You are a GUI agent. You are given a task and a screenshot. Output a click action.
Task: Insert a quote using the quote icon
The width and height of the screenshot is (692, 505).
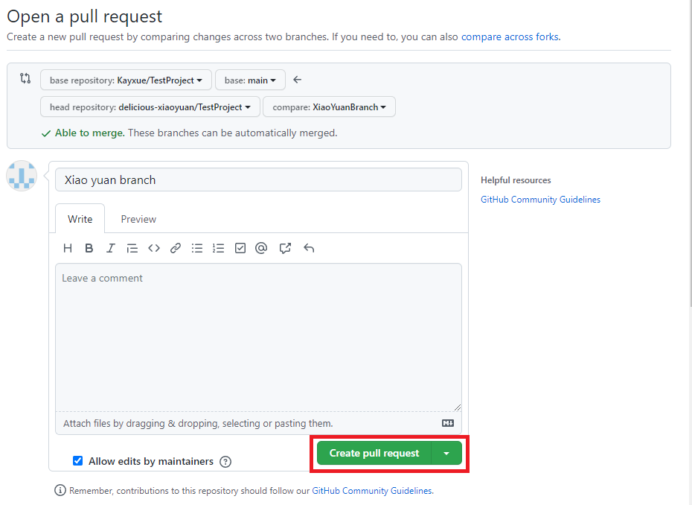click(x=132, y=248)
